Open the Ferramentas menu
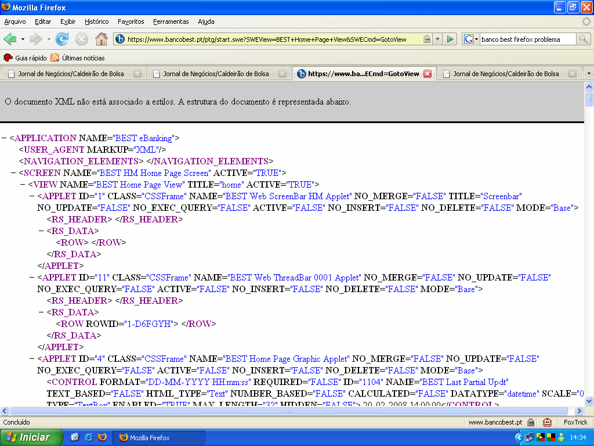The height and width of the screenshot is (446, 594). click(x=171, y=21)
